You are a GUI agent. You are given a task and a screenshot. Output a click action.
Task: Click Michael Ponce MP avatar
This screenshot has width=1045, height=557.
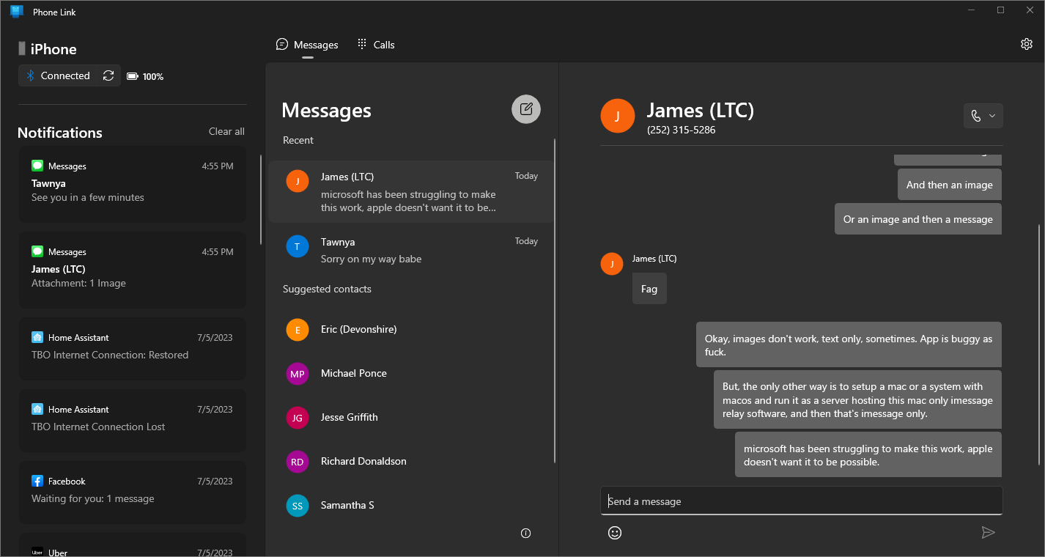[297, 374]
